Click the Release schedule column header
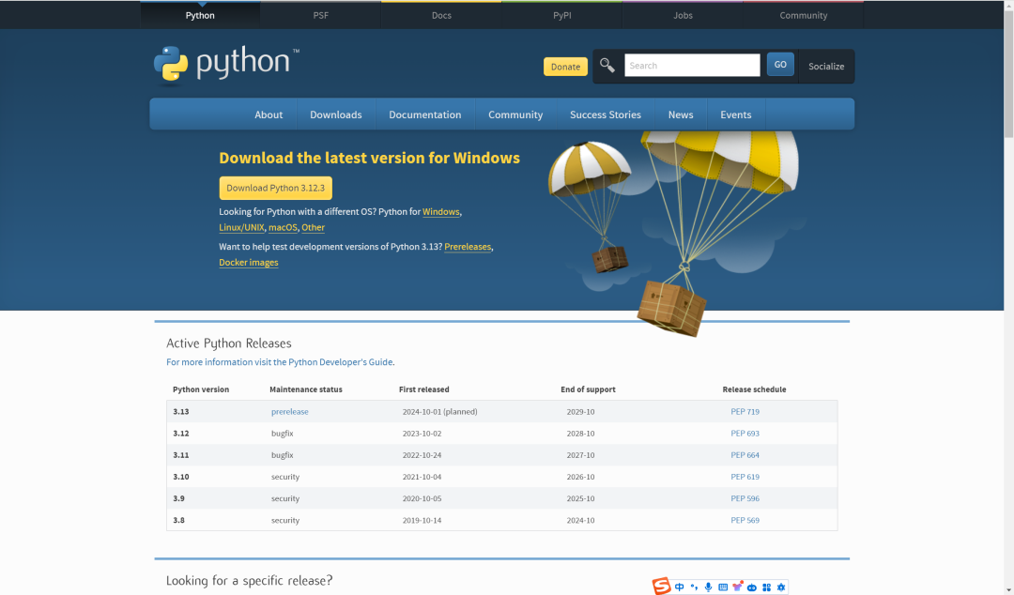Screen dimensions: 1014x595 click(754, 389)
